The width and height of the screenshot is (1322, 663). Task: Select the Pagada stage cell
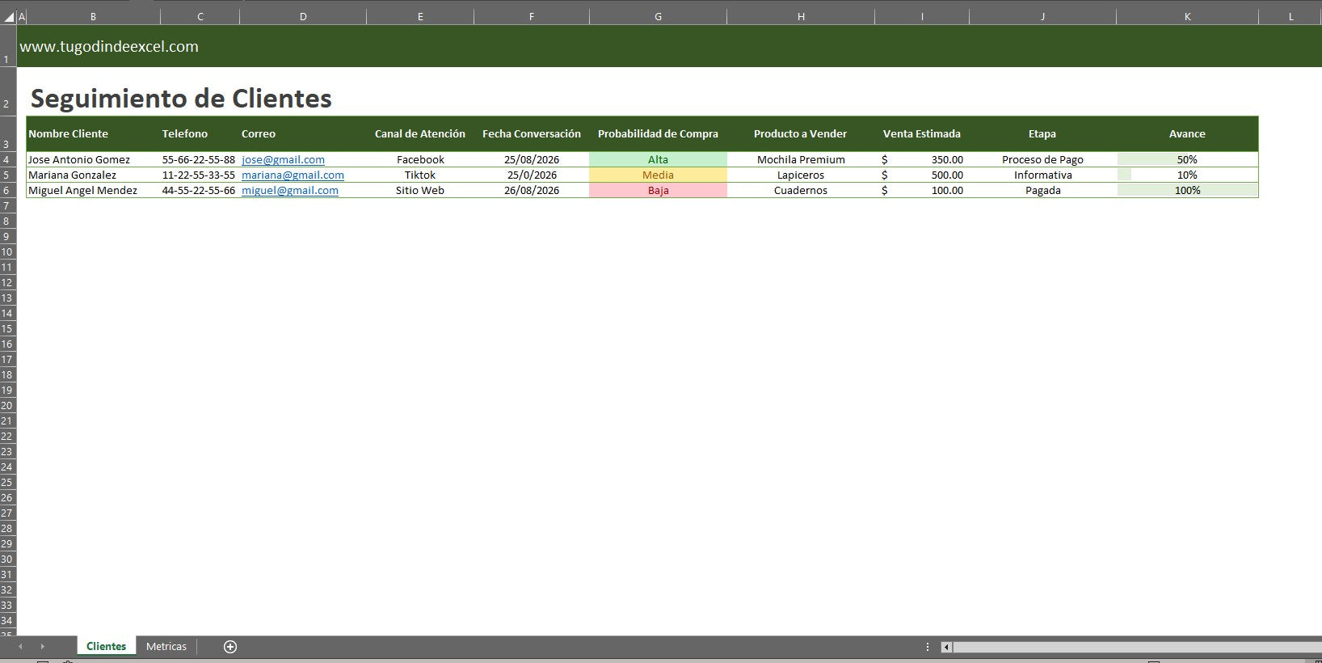point(1042,191)
